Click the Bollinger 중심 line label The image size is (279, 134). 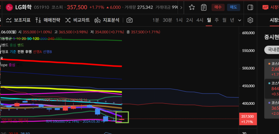(x=13, y=45)
